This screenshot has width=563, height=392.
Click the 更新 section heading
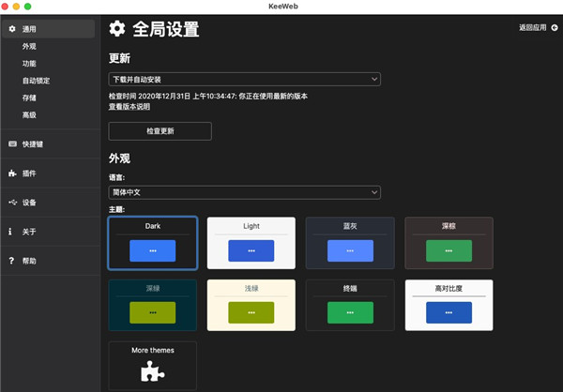click(119, 58)
